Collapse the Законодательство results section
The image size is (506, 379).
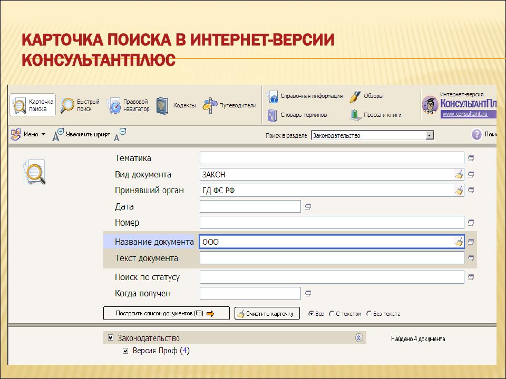359,338
